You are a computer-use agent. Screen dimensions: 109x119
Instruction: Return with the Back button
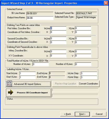coord(68,114)
